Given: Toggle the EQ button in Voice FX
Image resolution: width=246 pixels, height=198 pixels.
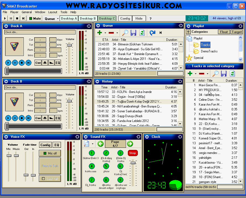Looking at the screenshot, I should pos(57,145).
